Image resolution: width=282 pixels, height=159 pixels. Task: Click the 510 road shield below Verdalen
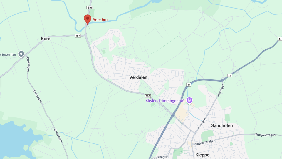[147, 96]
